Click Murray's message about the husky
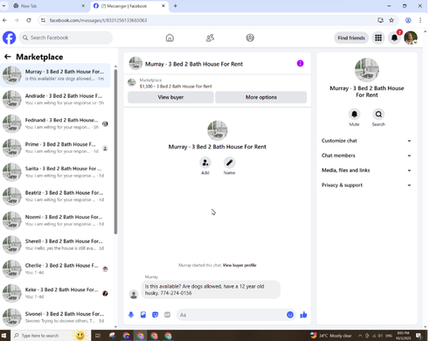437x341 pixels. click(211, 289)
